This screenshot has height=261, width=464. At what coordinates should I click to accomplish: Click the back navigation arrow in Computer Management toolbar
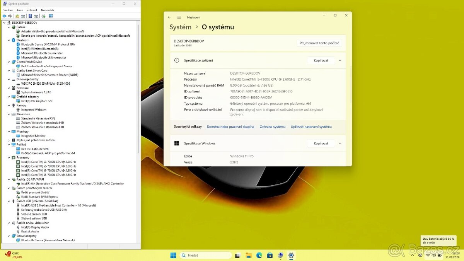coord(4,16)
